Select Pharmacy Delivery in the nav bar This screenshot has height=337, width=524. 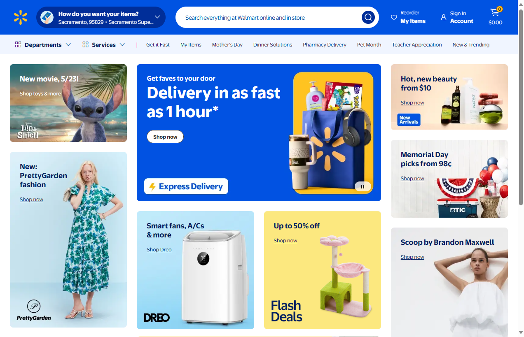pyautogui.click(x=325, y=44)
